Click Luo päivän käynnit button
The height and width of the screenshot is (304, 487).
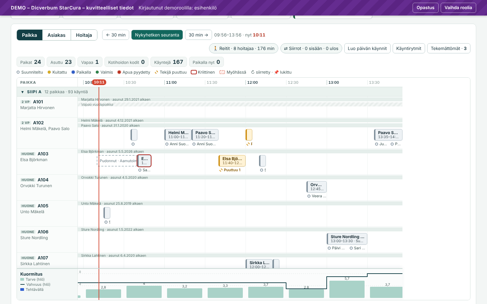click(x=367, y=48)
